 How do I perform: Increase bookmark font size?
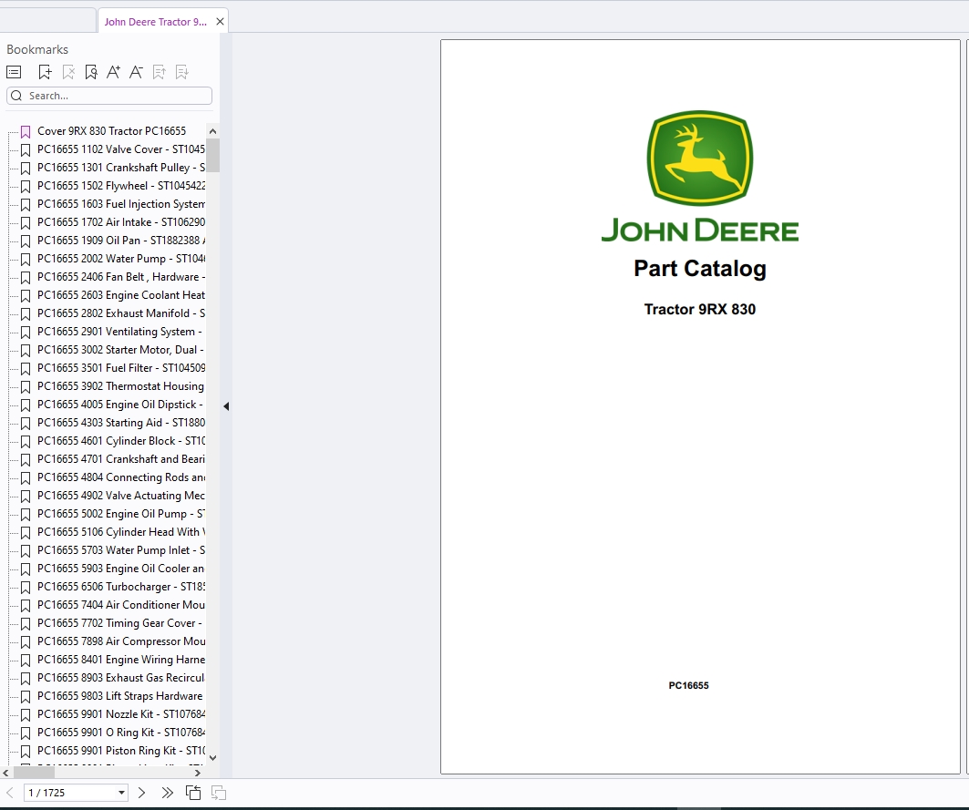113,72
